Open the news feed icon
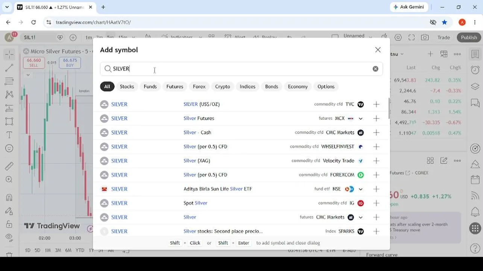Screen dimensions: 483x271 [x=475, y=196]
